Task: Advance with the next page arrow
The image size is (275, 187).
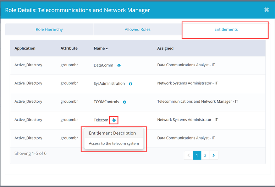Action: coord(214,155)
